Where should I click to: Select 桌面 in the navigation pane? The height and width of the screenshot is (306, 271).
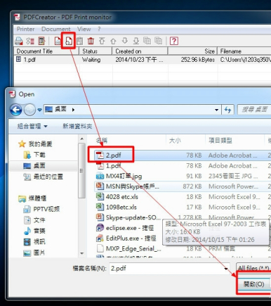(34, 166)
